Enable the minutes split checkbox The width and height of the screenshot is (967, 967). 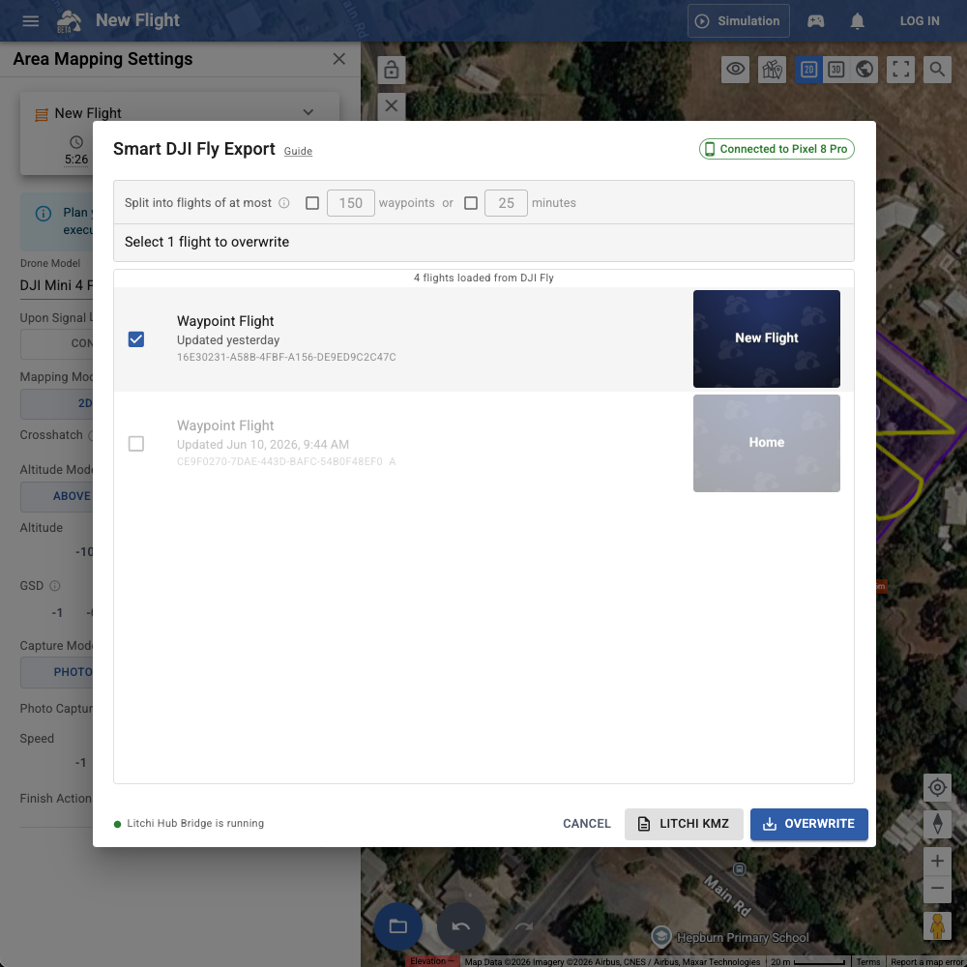click(x=471, y=203)
